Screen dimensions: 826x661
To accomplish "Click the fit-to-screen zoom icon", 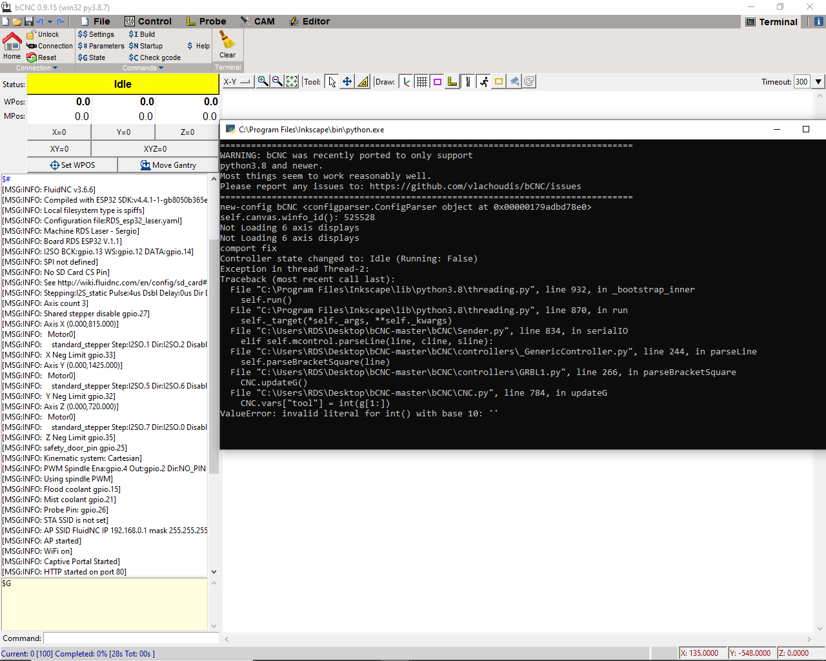I will click(x=292, y=81).
